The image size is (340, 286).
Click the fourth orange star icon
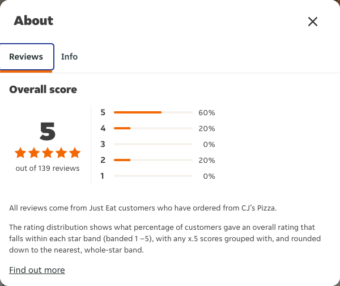pos(61,153)
